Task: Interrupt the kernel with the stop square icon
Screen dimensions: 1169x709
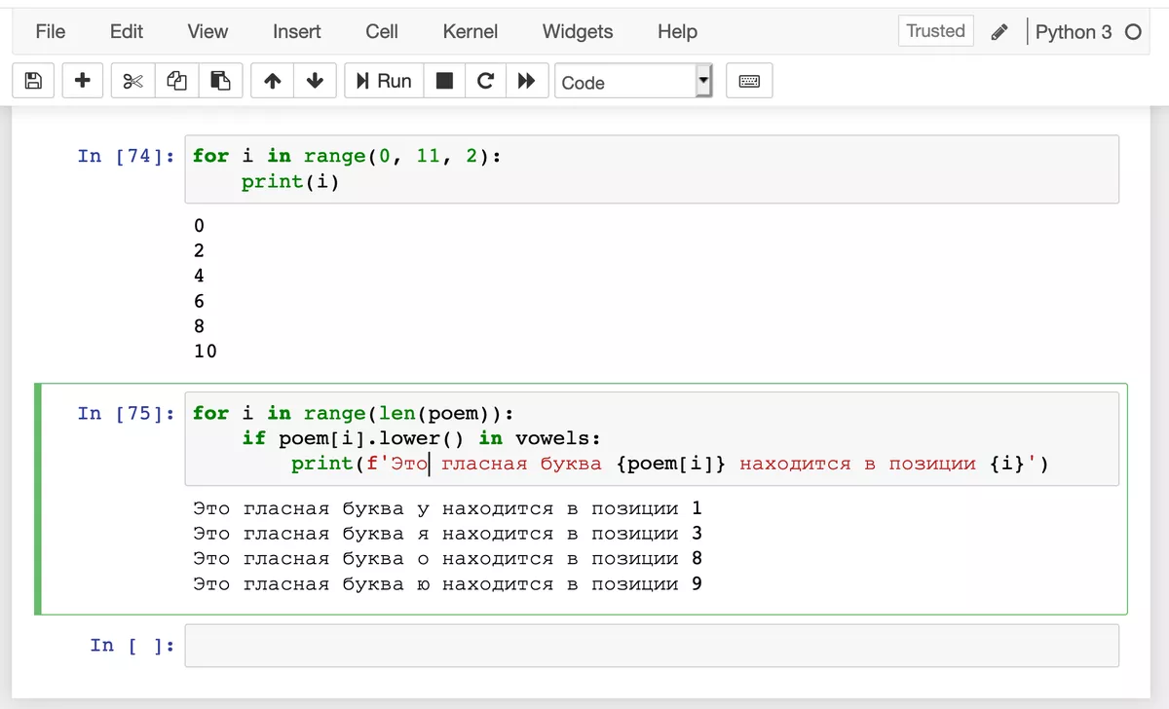Action: click(444, 81)
